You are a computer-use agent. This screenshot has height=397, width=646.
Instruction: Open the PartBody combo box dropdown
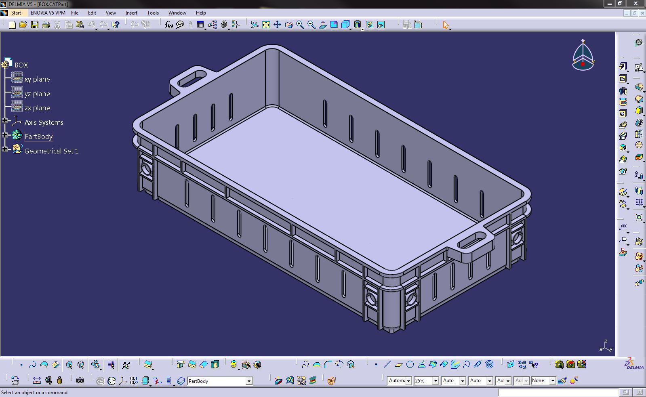click(249, 381)
